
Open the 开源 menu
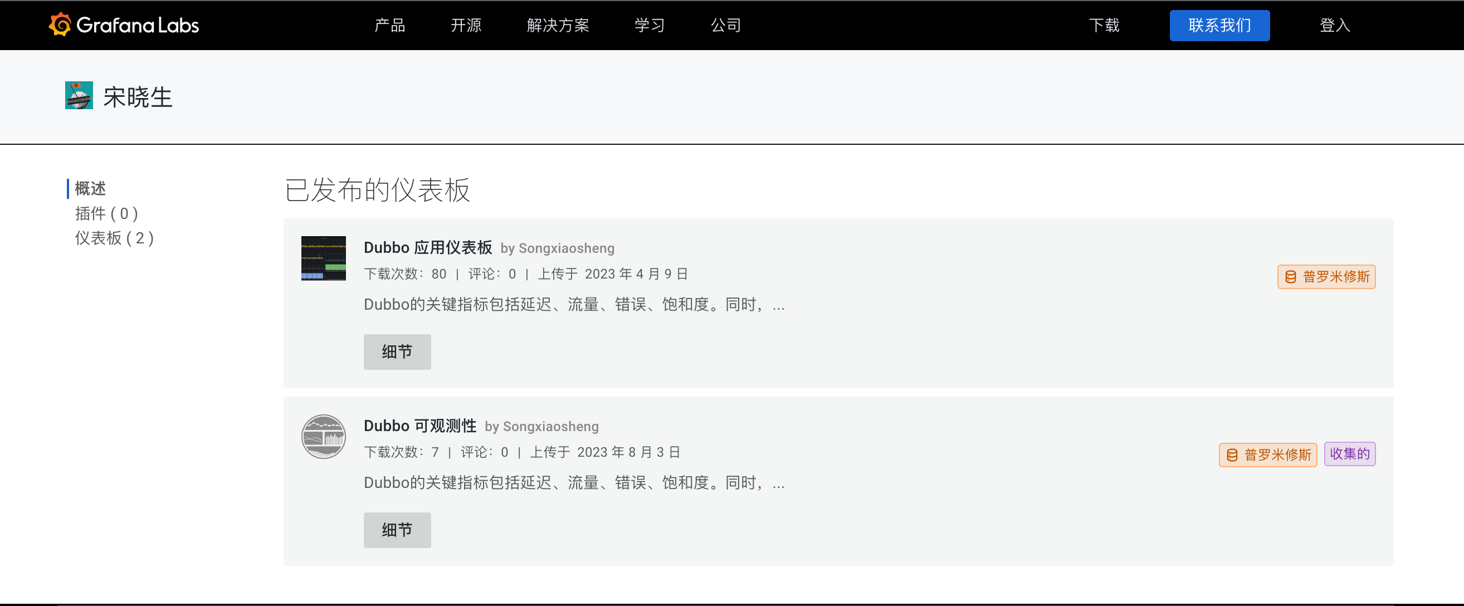coord(466,26)
